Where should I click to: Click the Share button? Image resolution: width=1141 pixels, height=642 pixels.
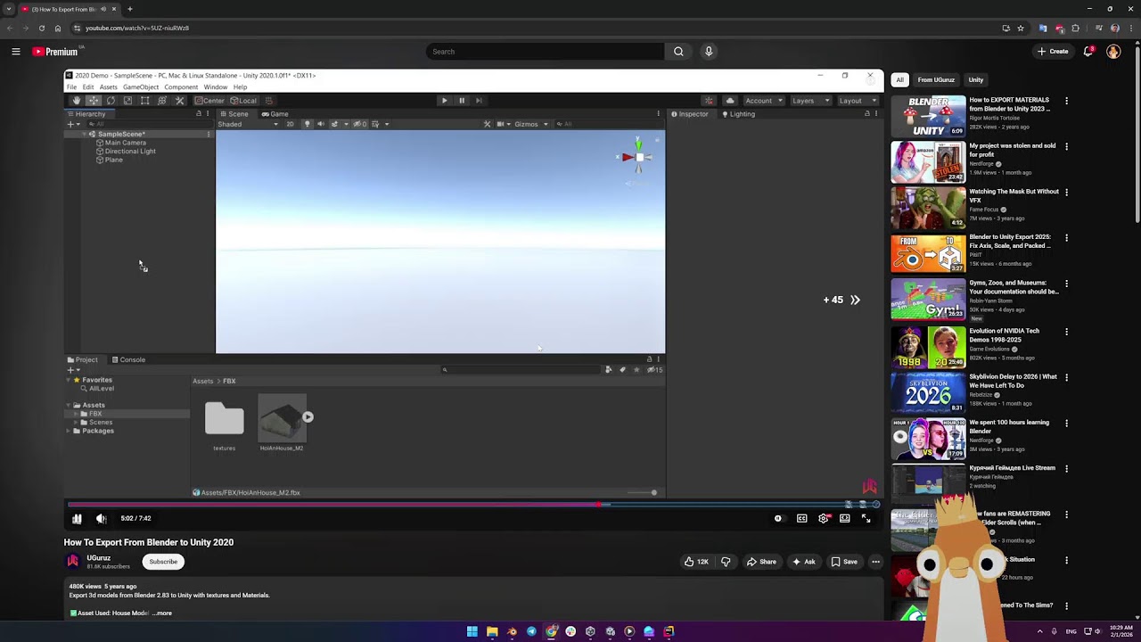pyautogui.click(x=761, y=562)
